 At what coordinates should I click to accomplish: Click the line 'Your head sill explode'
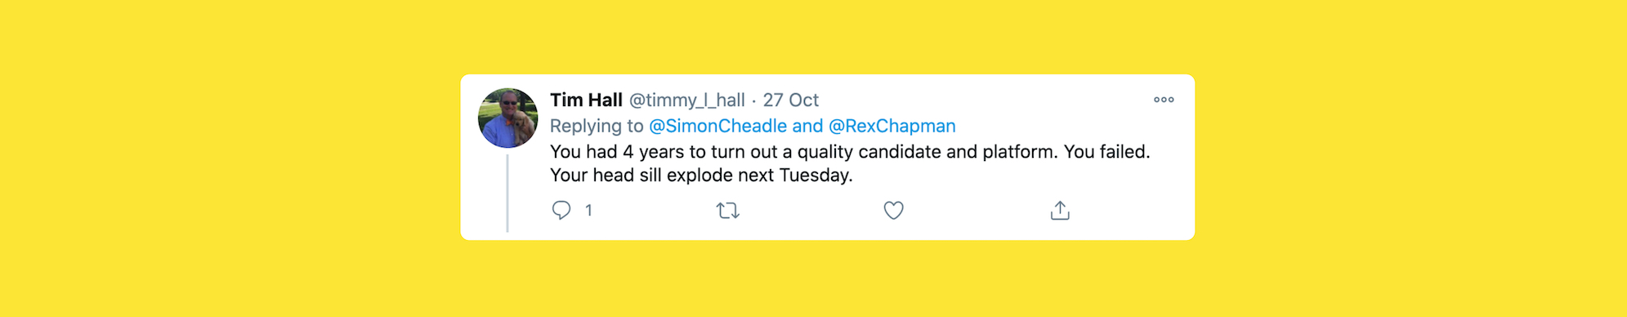coord(701,175)
